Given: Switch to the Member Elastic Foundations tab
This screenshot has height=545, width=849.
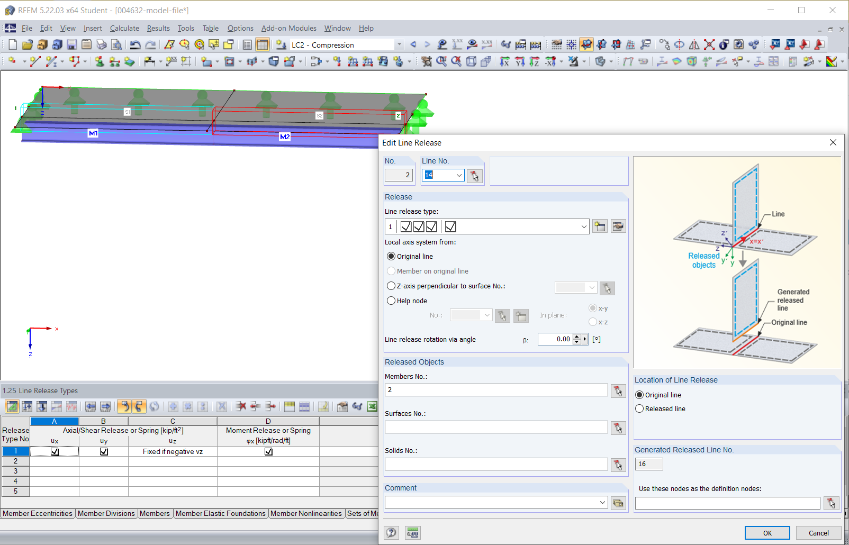Looking at the screenshot, I should 221,513.
